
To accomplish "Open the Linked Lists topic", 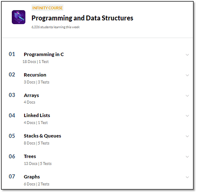I will 37,115.
